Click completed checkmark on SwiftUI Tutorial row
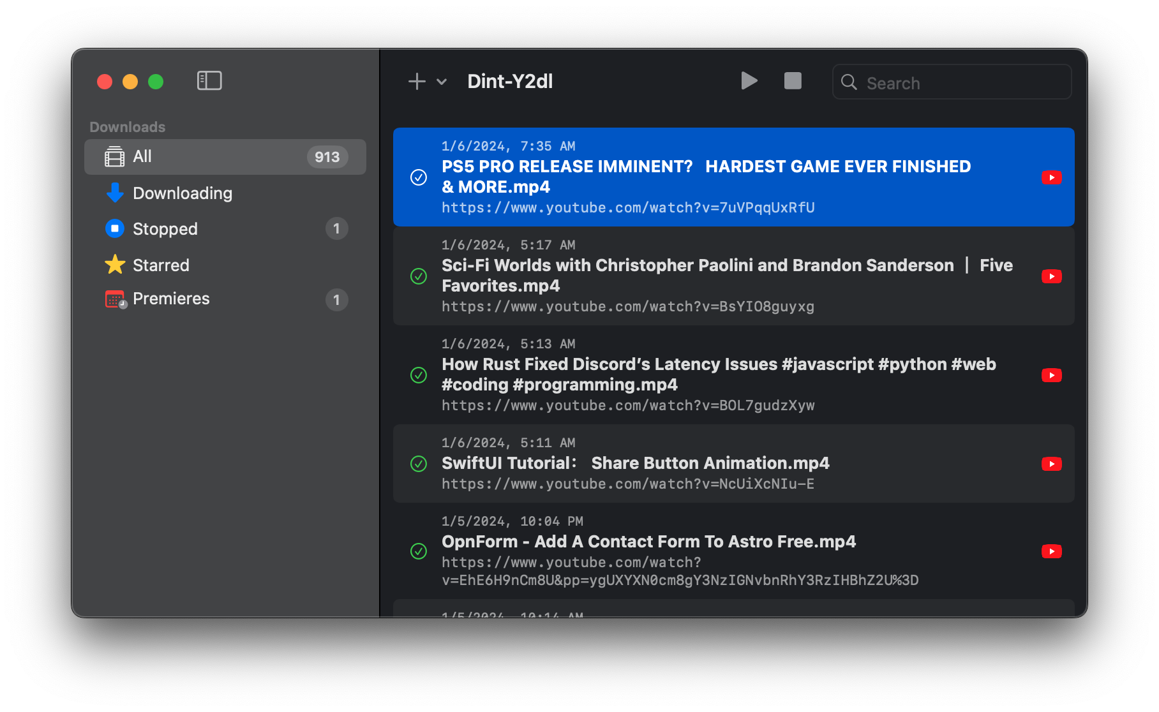 coord(419,464)
